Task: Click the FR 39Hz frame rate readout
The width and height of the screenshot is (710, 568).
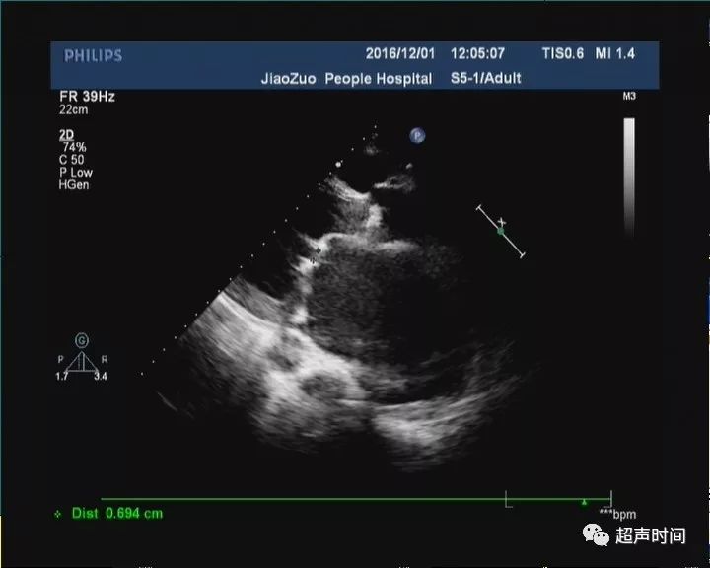Action: pos(87,96)
